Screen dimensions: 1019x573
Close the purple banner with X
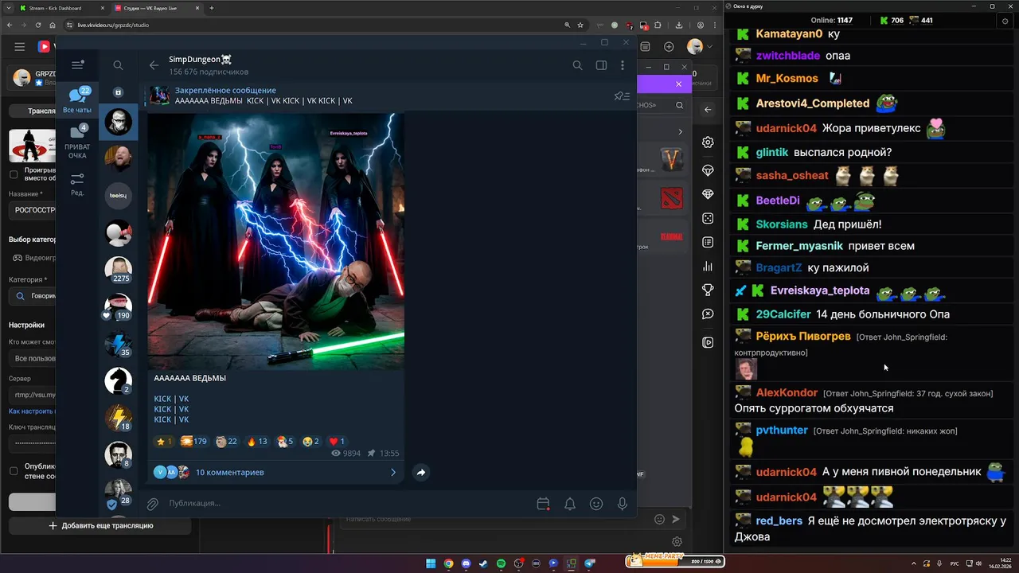click(678, 84)
